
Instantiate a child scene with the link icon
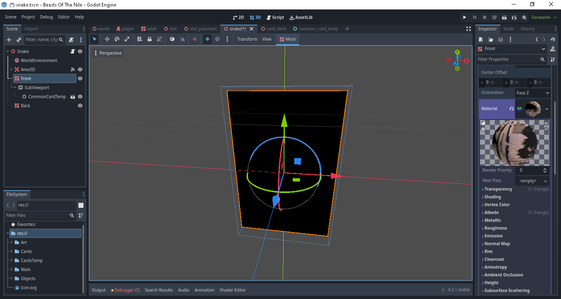click(19, 40)
